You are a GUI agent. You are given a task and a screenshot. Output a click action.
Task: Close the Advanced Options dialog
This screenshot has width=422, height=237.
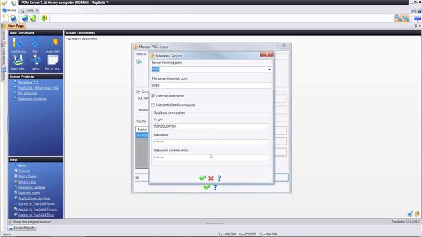[266, 55]
